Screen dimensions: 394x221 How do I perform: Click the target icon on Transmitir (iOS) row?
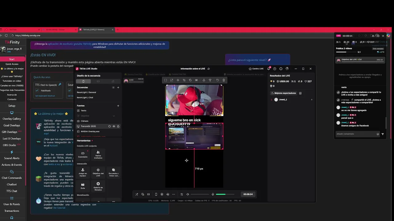point(110,126)
